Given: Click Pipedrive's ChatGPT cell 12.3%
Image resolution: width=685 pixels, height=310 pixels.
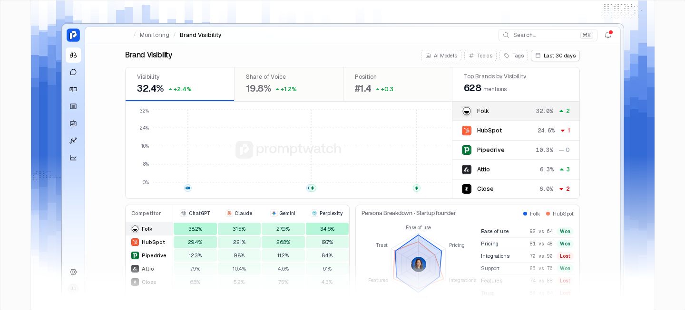Looking at the screenshot, I should (x=195, y=255).
